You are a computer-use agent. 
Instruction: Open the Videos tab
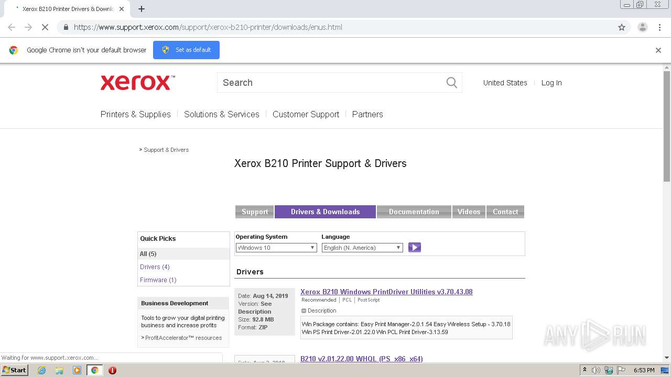(469, 212)
